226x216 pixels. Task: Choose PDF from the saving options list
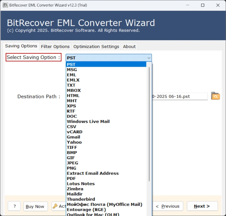pos(106,178)
